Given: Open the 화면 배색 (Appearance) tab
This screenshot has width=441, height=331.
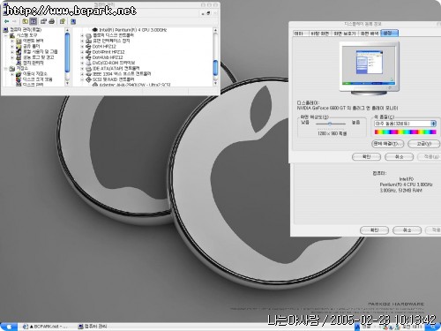Looking at the screenshot, I should click(370, 34).
